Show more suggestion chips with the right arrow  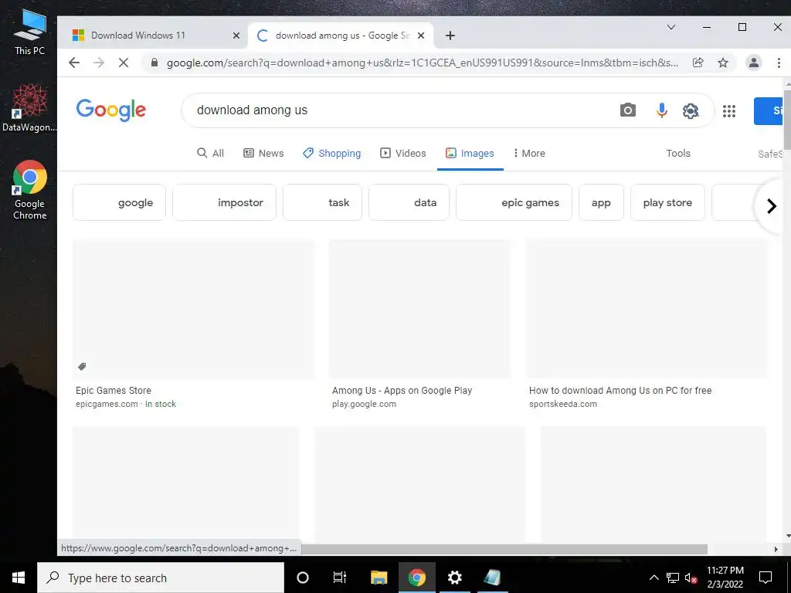(x=772, y=205)
